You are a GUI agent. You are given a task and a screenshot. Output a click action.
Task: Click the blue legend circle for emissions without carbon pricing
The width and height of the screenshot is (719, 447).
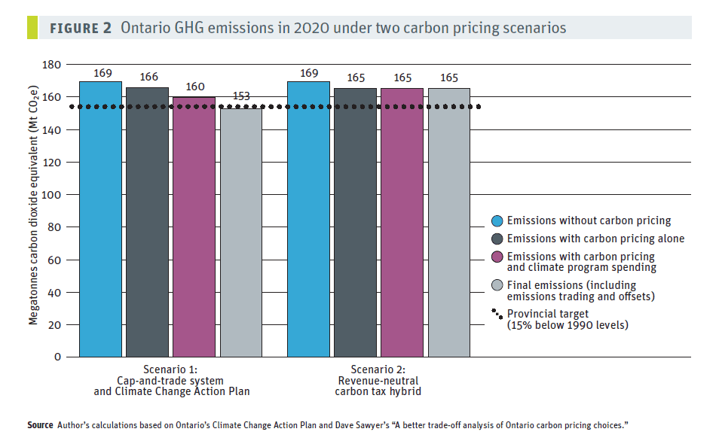click(x=497, y=221)
